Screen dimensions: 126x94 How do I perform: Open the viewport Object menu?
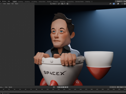point(17,4)
